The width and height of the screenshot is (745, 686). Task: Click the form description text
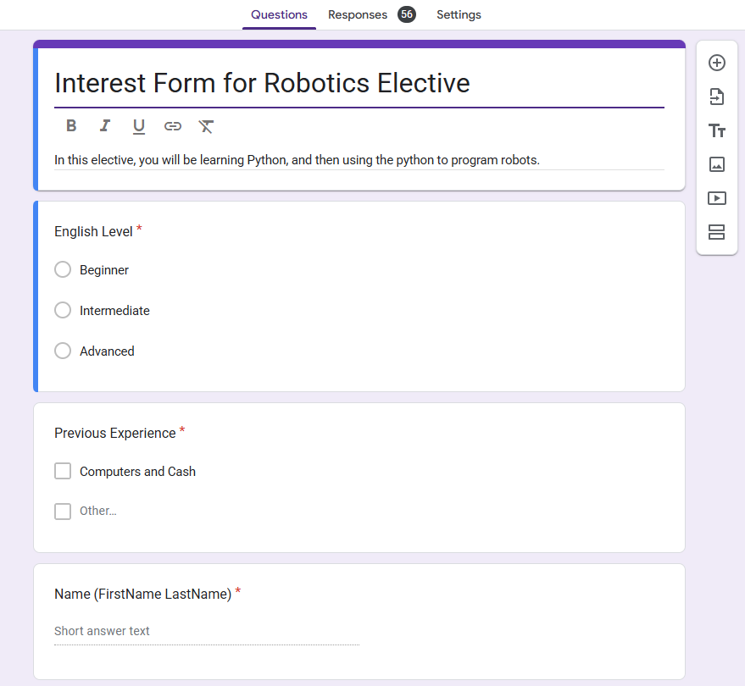click(x=297, y=159)
